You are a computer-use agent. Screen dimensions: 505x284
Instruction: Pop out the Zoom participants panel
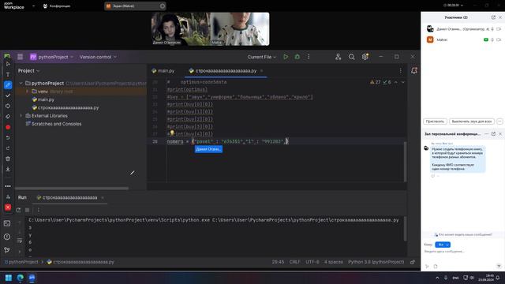coord(493,17)
